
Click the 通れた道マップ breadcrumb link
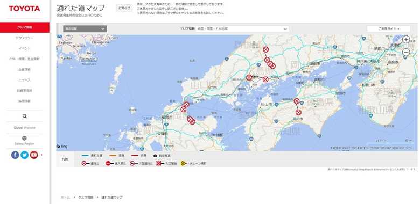click(111, 198)
